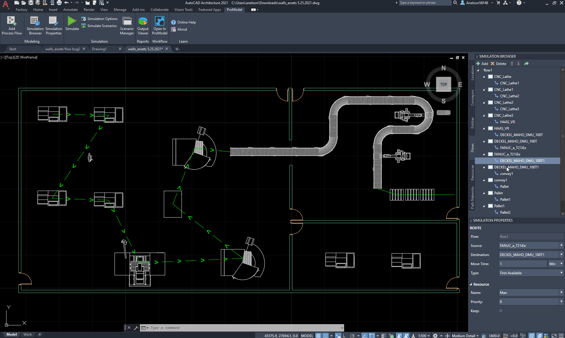Open the Destination dropdown
The image size is (565, 338).
(x=561, y=255)
